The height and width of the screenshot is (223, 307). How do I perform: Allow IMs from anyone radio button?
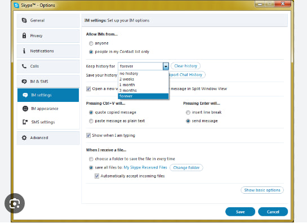coord(91,43)
